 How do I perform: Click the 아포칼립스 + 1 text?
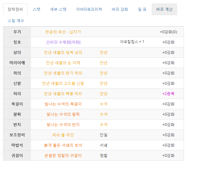tap(132, 41)
